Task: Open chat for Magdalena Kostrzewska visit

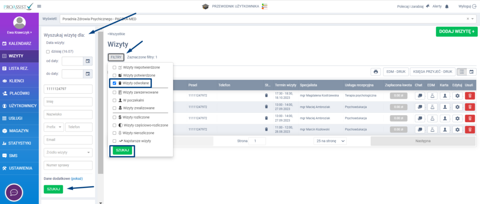Action: [420, 95]
